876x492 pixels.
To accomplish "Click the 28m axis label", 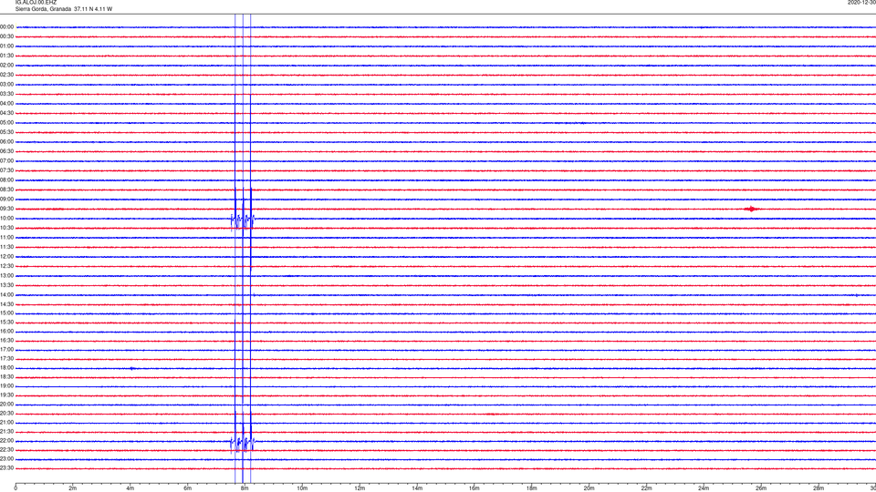I will tap(819, 488).
